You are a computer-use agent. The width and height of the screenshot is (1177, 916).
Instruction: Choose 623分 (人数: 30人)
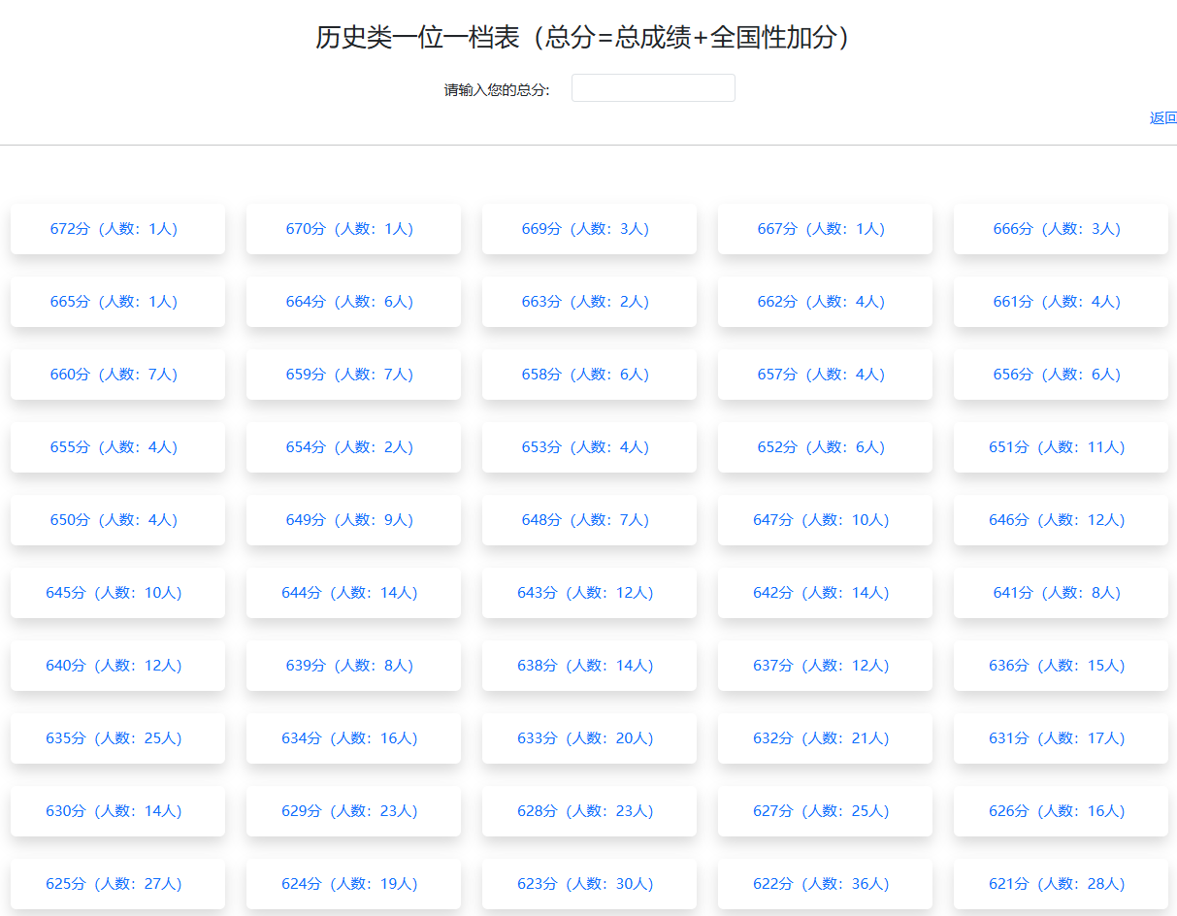589,884
